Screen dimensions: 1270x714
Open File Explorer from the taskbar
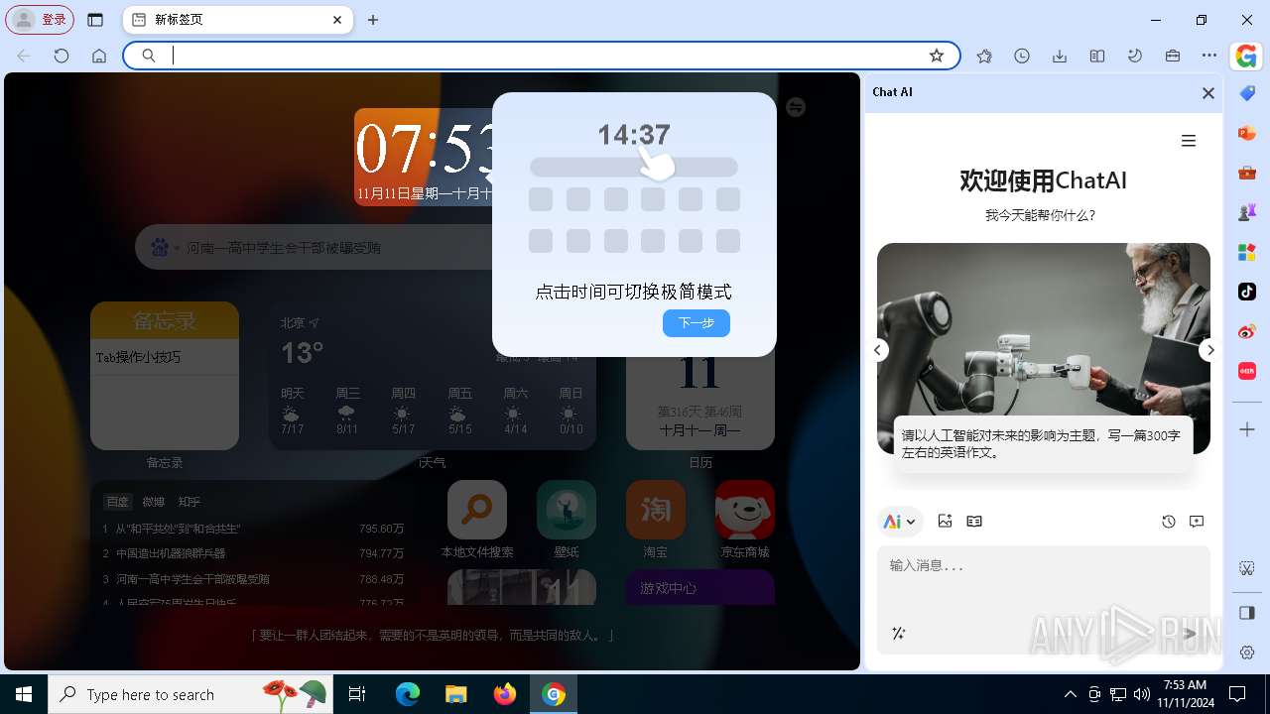click(x=455, y=694)
